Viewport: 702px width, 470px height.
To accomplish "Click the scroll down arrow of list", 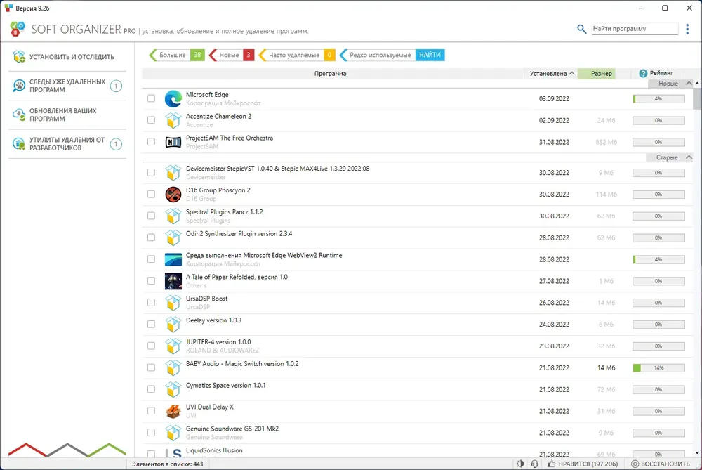I will pyautogui.click(x=697, y=453).
